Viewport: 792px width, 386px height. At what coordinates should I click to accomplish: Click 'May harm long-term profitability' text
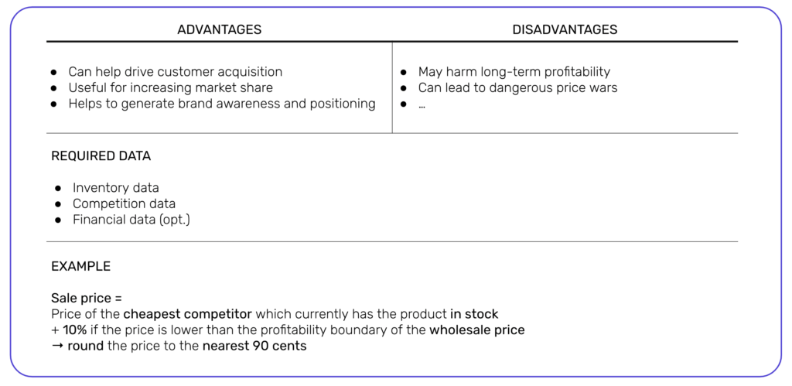point(514,72)
